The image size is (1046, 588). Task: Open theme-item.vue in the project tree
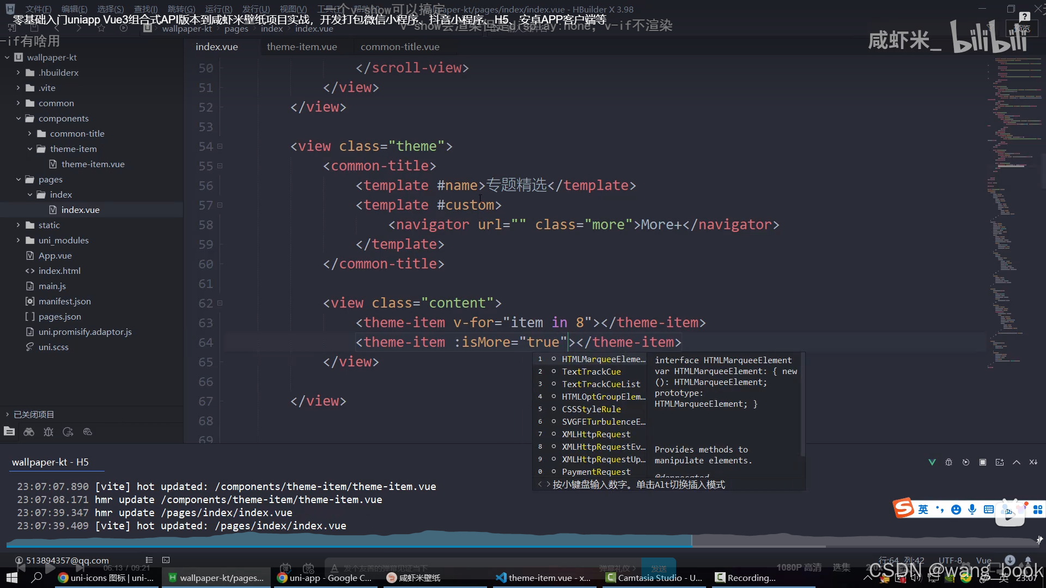[x=93, y=164]
